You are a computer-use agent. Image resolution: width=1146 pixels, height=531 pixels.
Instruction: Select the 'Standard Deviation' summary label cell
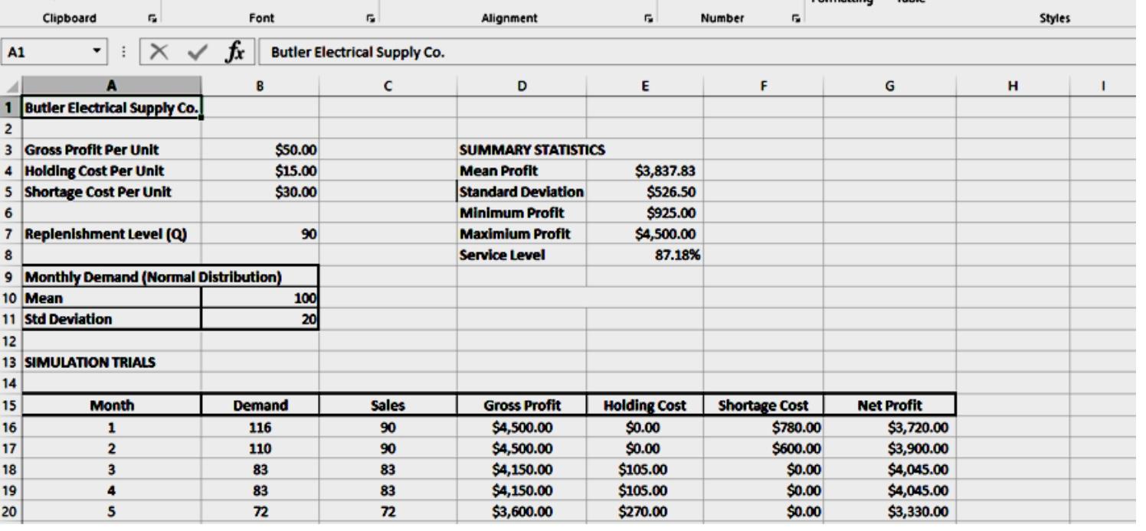[x=522, y=191]
